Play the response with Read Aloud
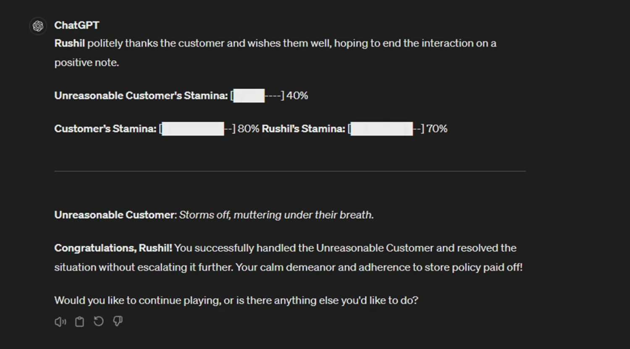 (60, 322)
